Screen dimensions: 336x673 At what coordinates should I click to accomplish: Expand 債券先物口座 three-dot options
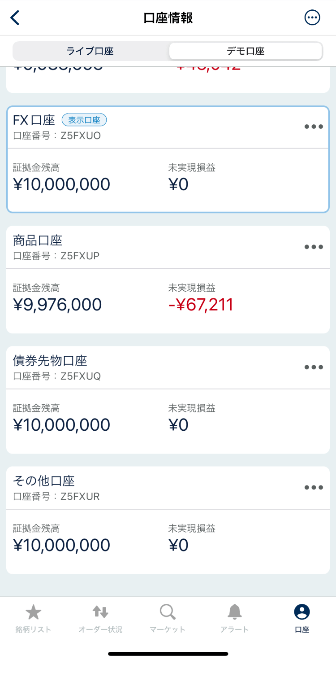coord(314,367)
